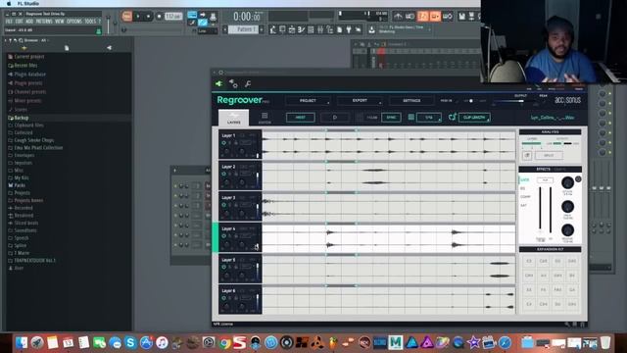
Task: Open the CLIP LENGTH dropdown
Action: coord(474,118)
